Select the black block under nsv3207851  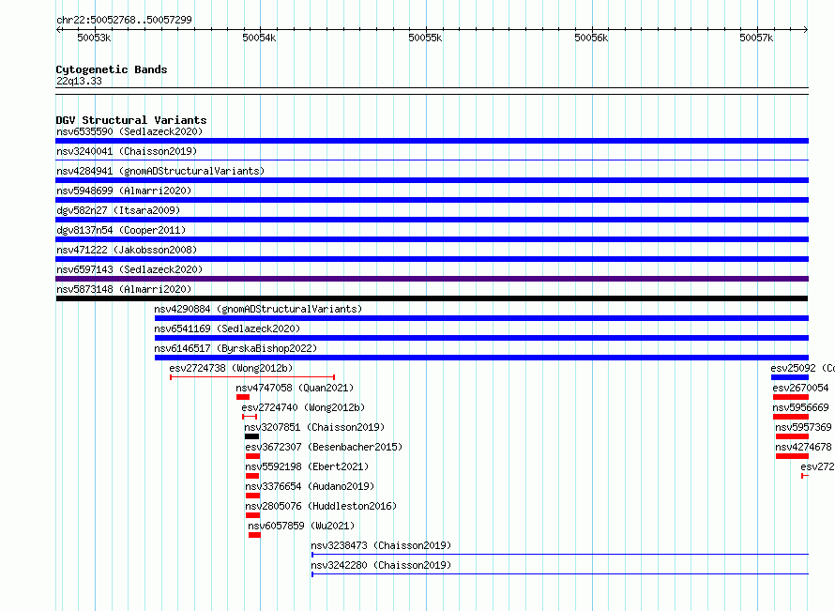click(251, 436)
